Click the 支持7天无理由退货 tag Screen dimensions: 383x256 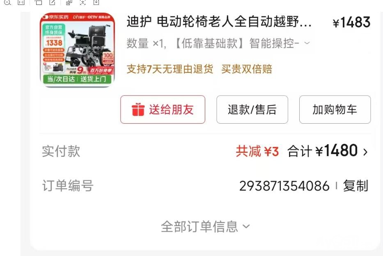pos(170,69)
